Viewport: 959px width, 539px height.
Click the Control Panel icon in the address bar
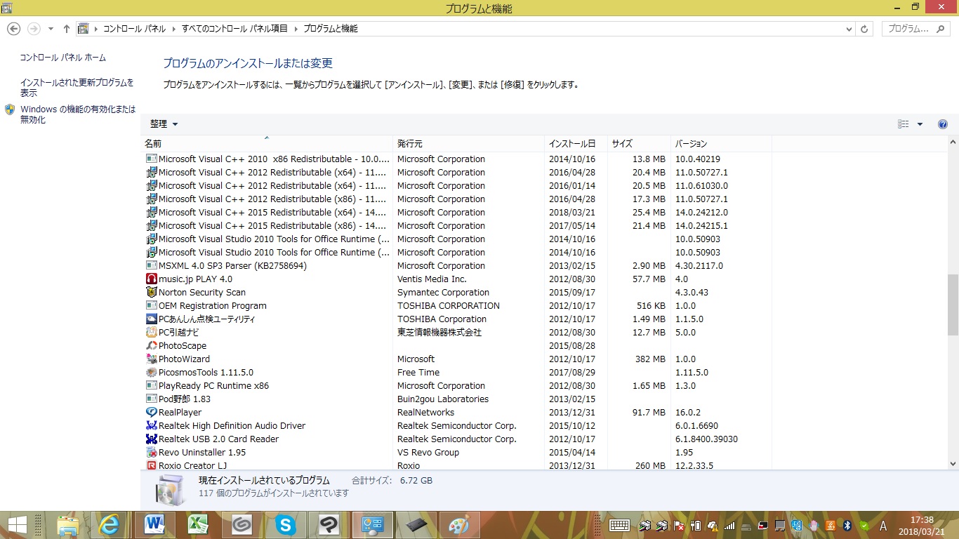tap(84, 29)
